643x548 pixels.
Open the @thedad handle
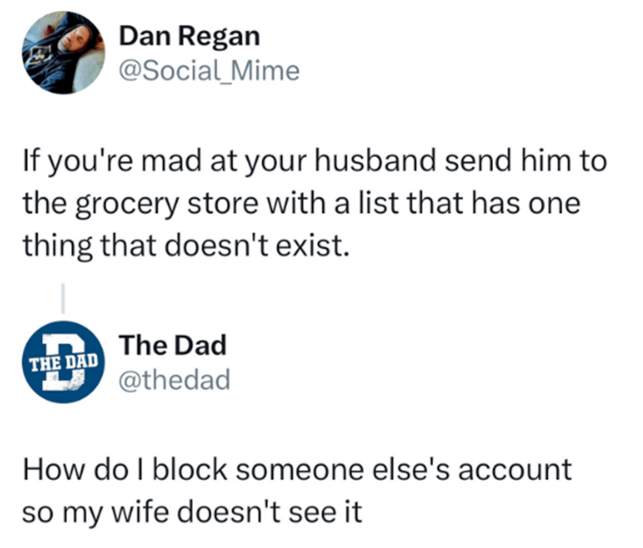click(x=175, y=378)
